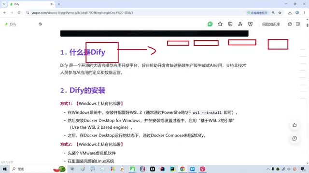Open the Yuque AI assistant icon
Image resolution: width=309 pixels, height=173 pixels.
click(x=210, y=24)
